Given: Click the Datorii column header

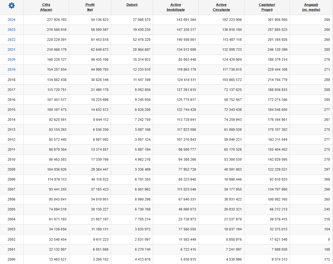Looking at the screenshot, I should pyautogui.click(x=132, y=5).
